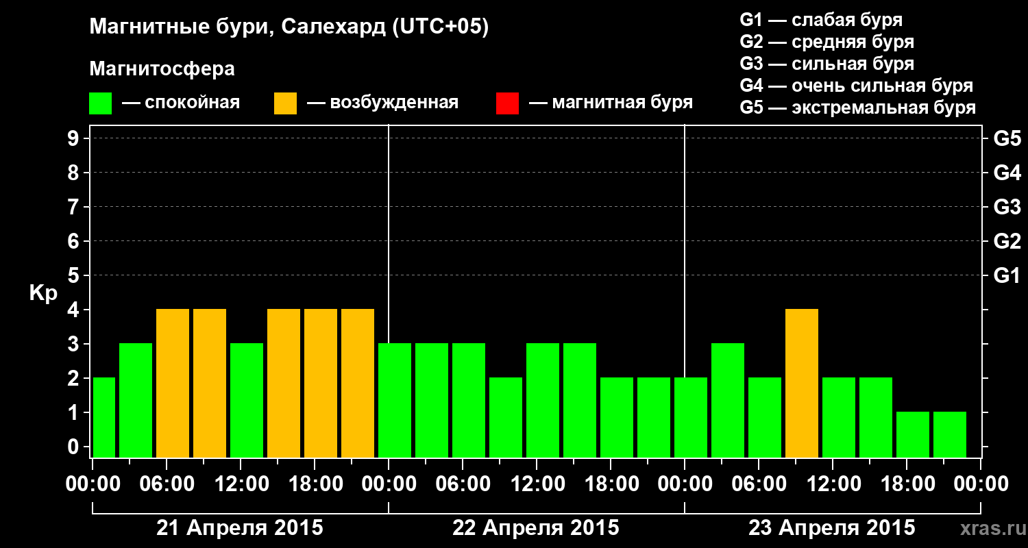Click the right-axis tick label G5
1028x548 pixels.
[x=1007, y=138]
